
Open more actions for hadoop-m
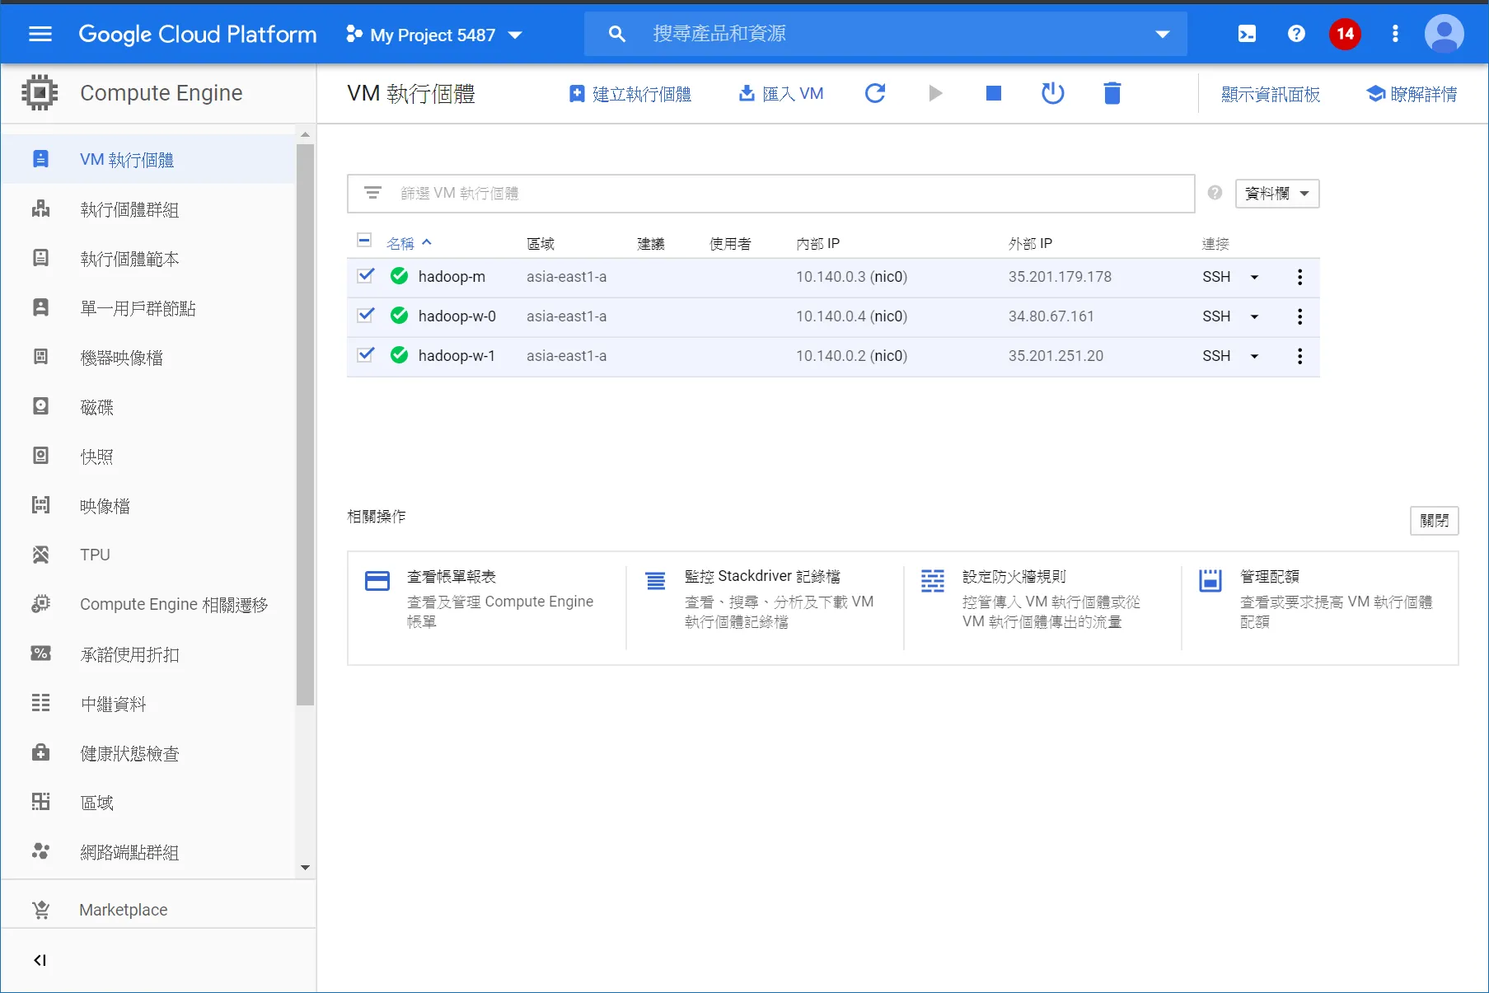[1300, 277]
